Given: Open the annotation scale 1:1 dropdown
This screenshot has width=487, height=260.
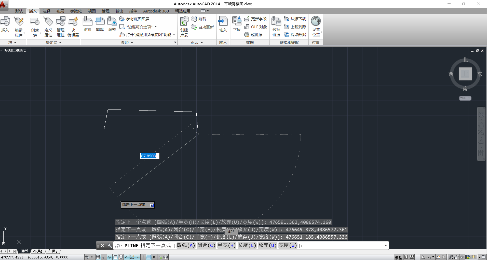Looking at the screenshot, I should point(428,257).
